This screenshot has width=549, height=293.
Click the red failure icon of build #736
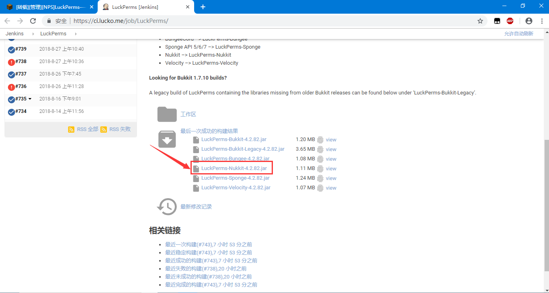click(12, 87)
